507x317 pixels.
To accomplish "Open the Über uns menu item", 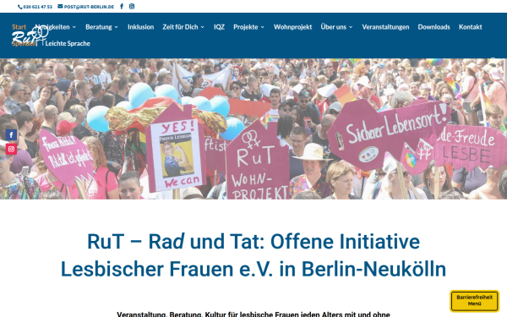I will 334,27.
